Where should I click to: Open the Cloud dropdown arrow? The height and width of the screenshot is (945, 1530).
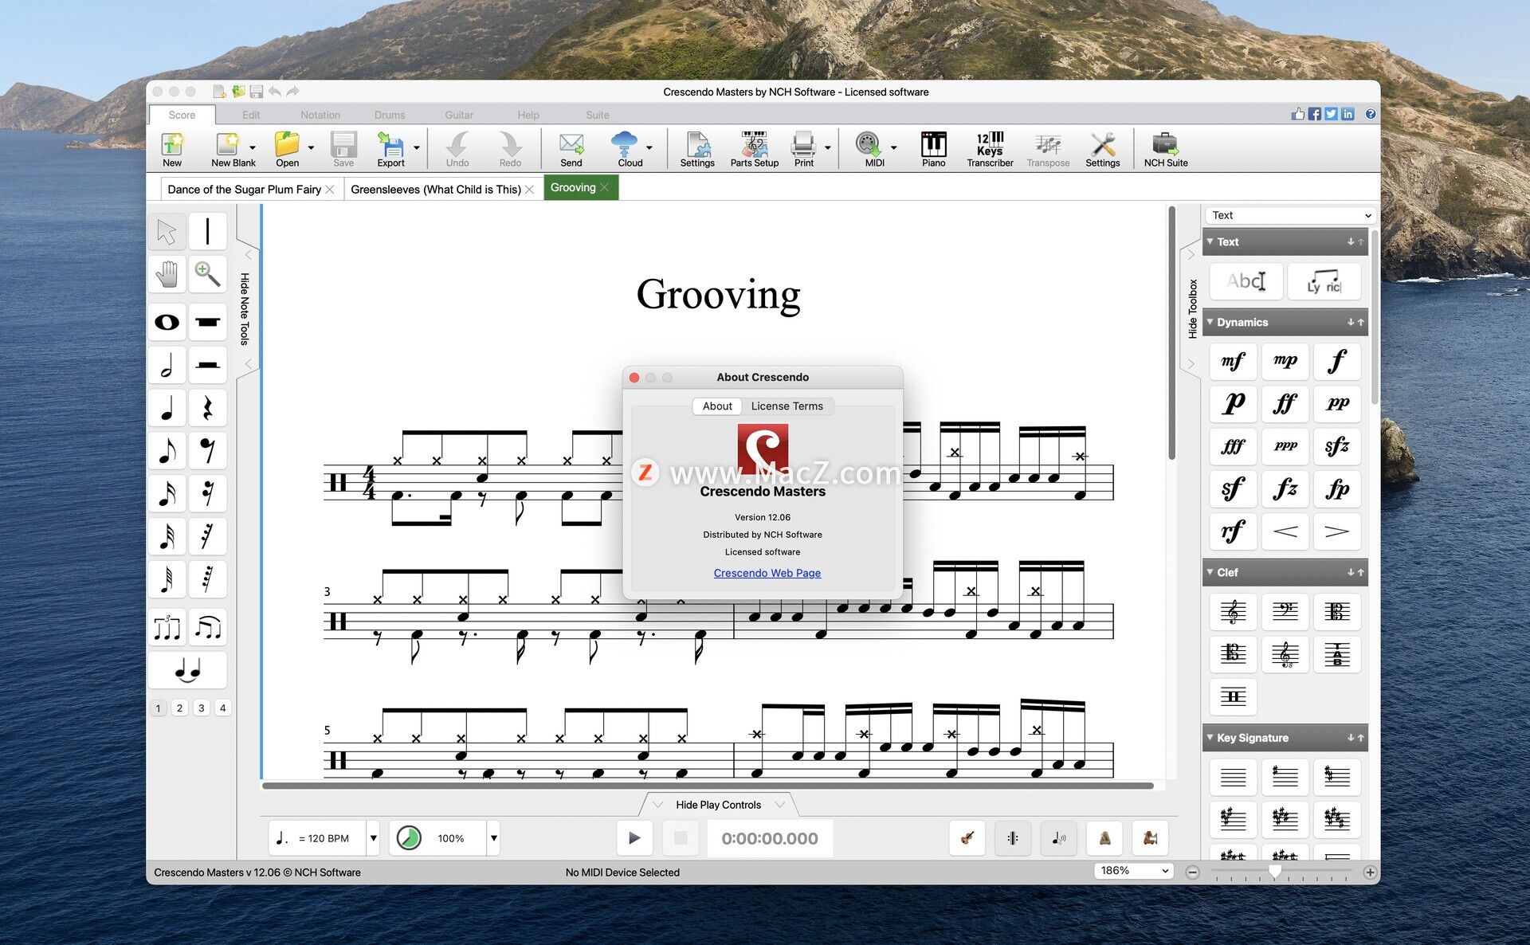(649, 148)
